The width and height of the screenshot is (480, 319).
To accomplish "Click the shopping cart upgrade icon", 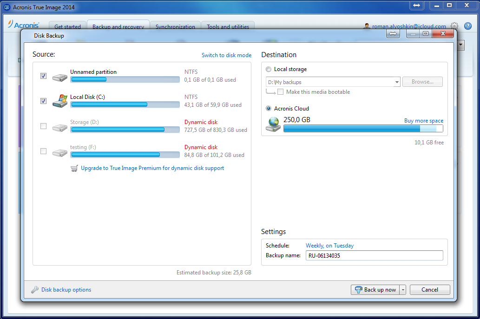I will tap(74, 169).
